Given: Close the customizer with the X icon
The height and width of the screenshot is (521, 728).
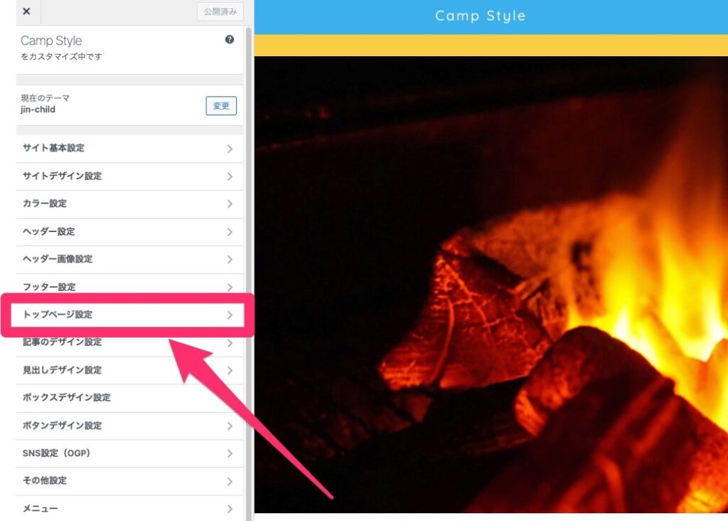Looking at the screenshot, I should (27, 11).
